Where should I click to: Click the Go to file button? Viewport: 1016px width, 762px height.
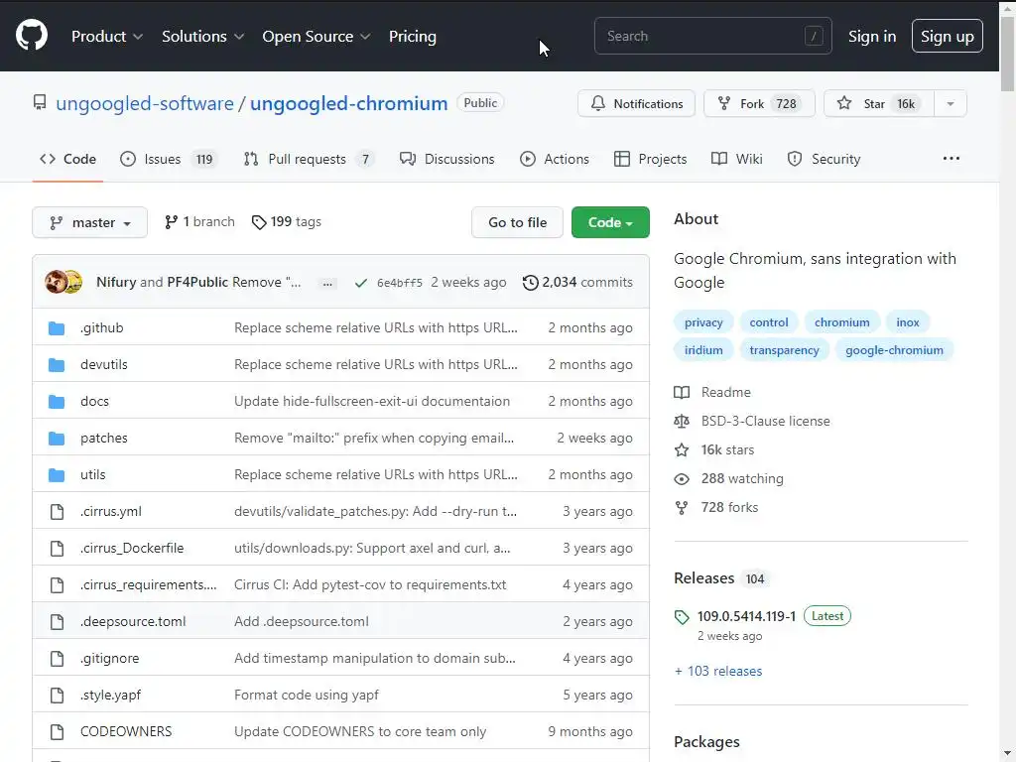(517, 222)
